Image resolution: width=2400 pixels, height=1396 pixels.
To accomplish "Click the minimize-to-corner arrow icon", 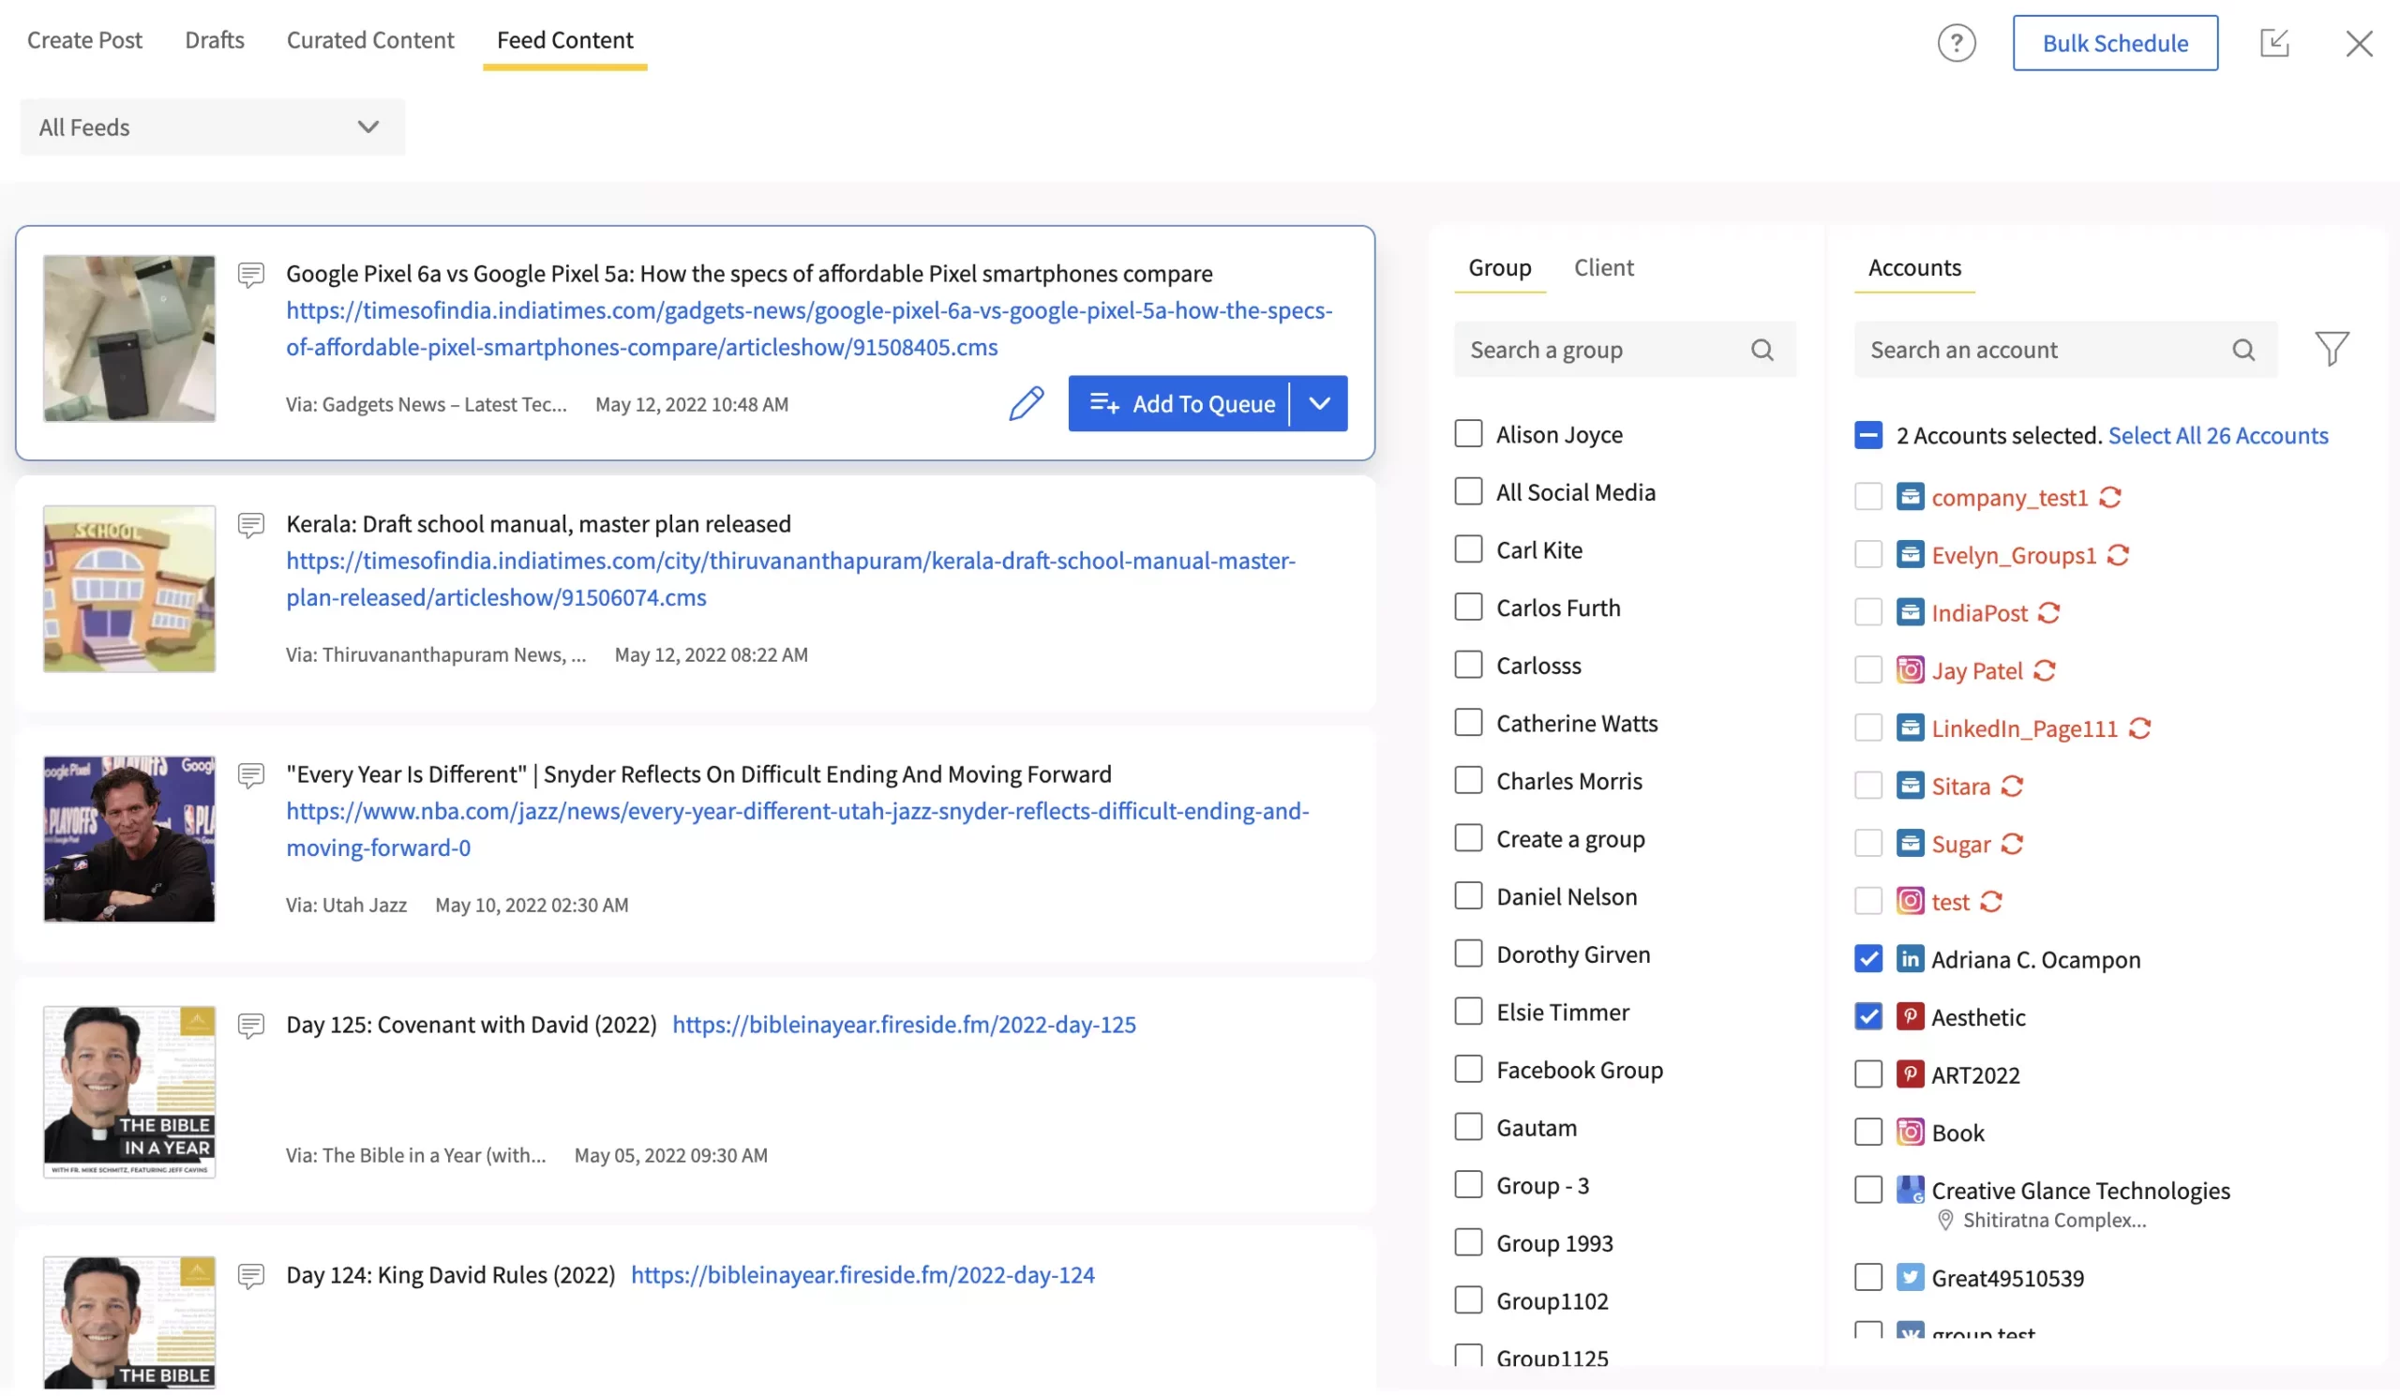I will 2274,43.
